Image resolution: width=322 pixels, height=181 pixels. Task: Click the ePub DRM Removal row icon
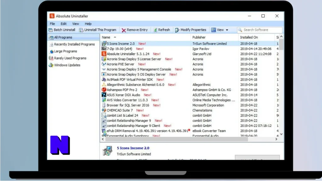click(104, 131)
